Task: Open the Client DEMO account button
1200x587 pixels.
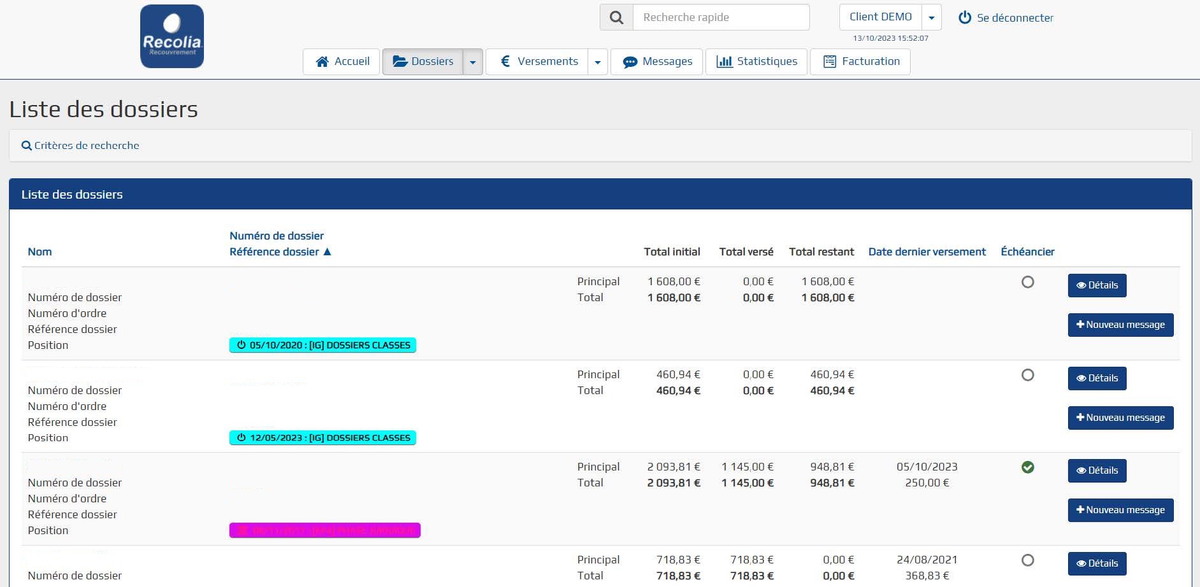Action: 881,17
